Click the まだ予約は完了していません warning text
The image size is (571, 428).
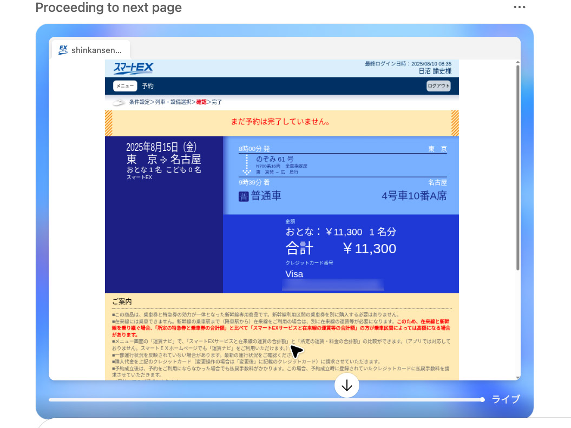[280, 122]
